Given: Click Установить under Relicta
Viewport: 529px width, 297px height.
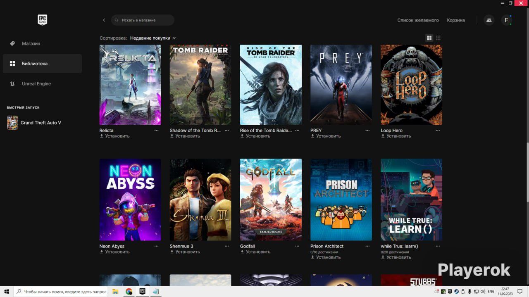Looking at the screenshot, I should click(115, 136).
